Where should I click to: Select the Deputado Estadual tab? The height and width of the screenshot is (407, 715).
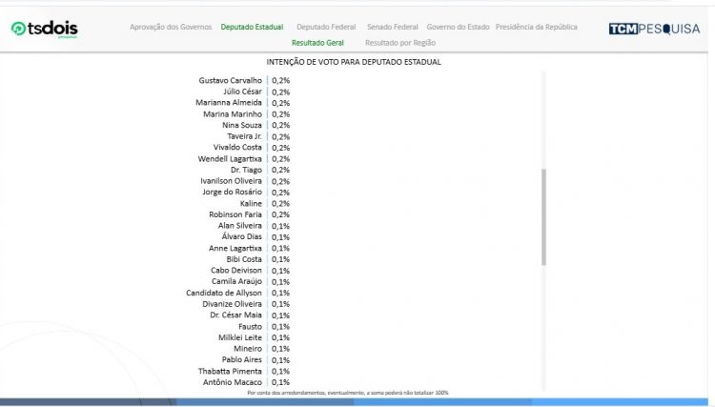click(x=253, y=27)
